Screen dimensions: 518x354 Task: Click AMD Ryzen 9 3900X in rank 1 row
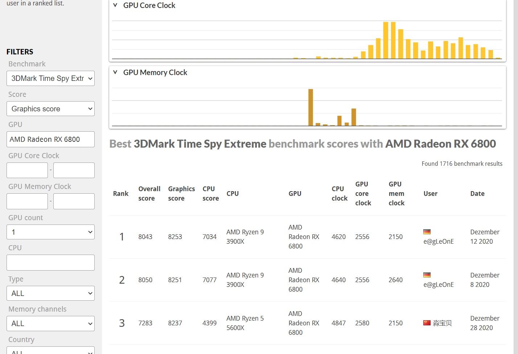pos(245,237)
